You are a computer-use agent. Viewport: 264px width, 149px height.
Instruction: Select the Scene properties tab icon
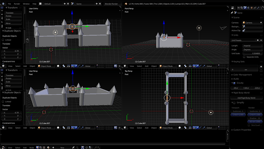[x=245, y=8]
